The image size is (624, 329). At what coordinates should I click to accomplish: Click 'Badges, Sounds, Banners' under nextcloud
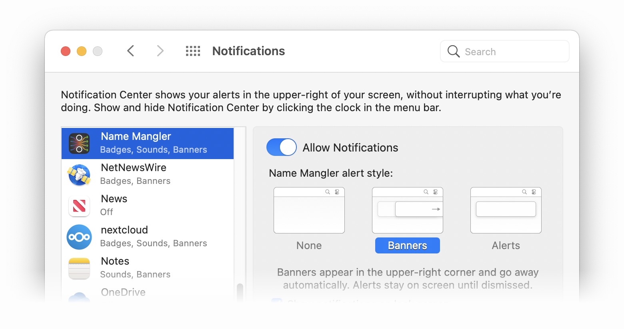point(154,243)
